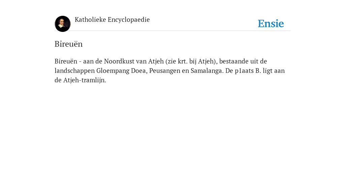Click the horizontal divider below the header

tap(172, 31)
